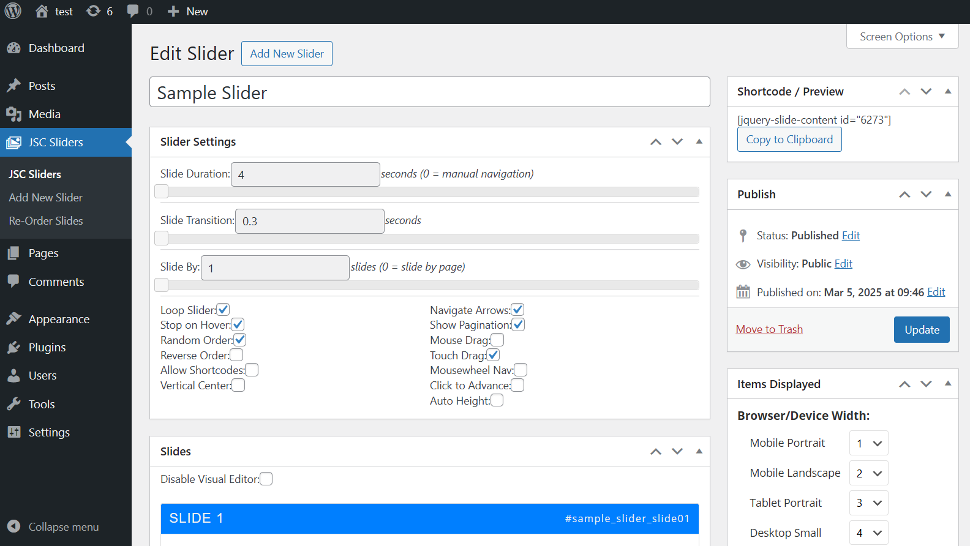Open the Tablet Portrait dropdown

[x=869, y=503]
